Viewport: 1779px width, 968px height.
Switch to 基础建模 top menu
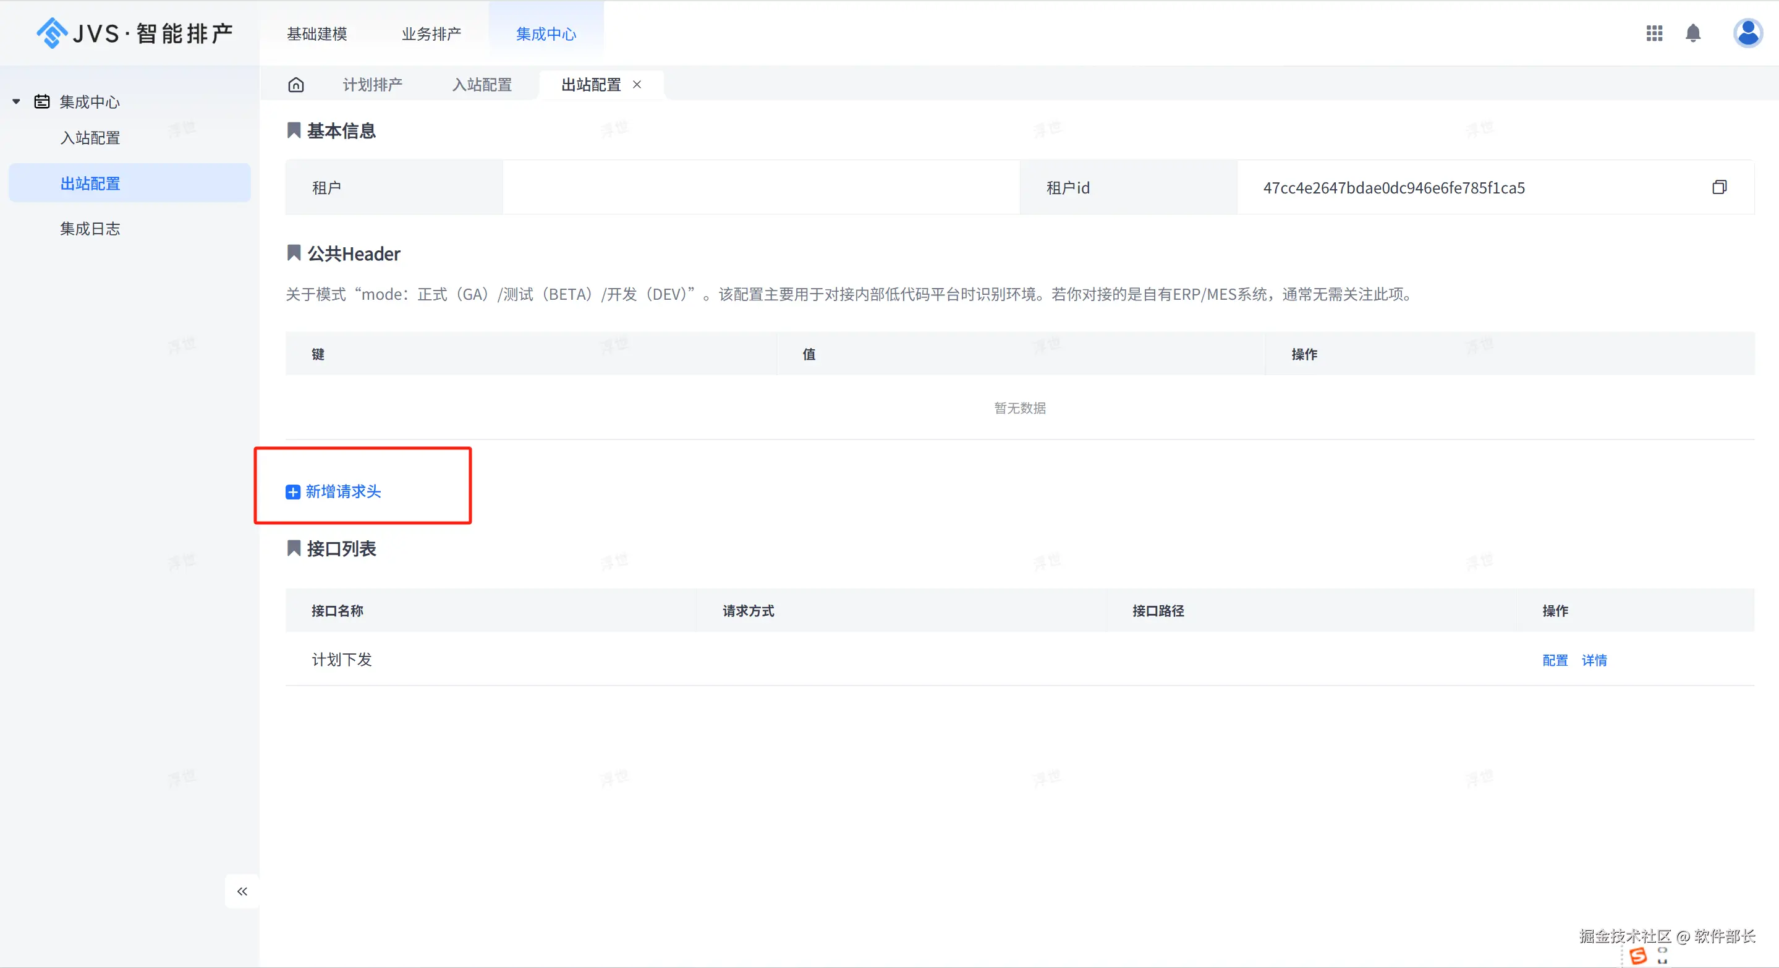coord(317,34)
